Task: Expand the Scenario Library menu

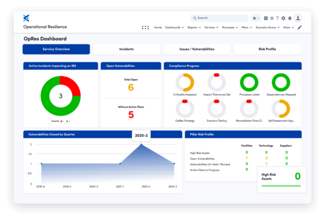Action: [267, 27]
